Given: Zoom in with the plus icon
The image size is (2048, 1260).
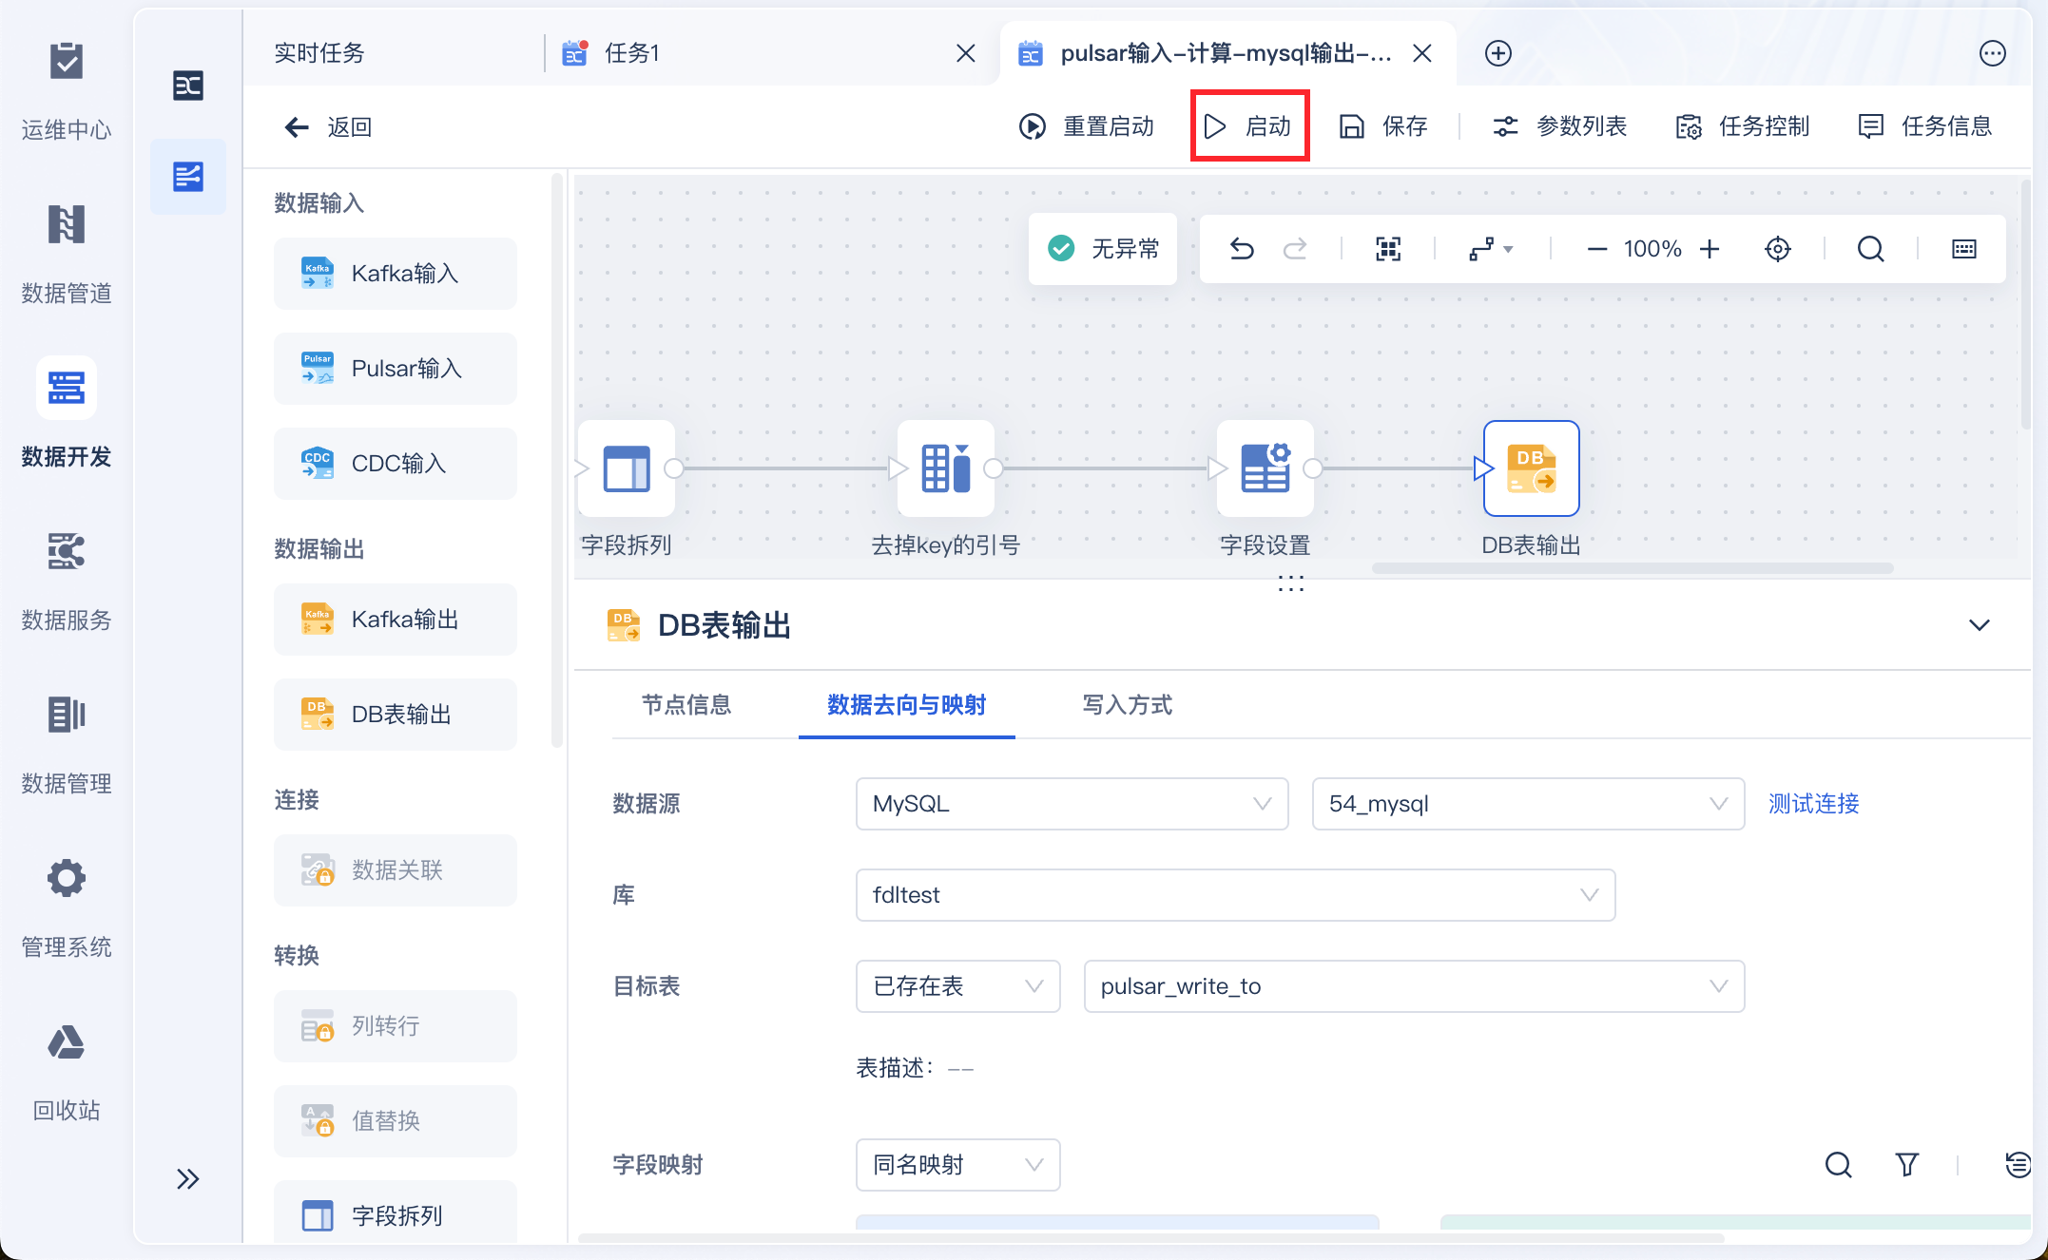Looking at the screenshot, I should pos(1710,249).
